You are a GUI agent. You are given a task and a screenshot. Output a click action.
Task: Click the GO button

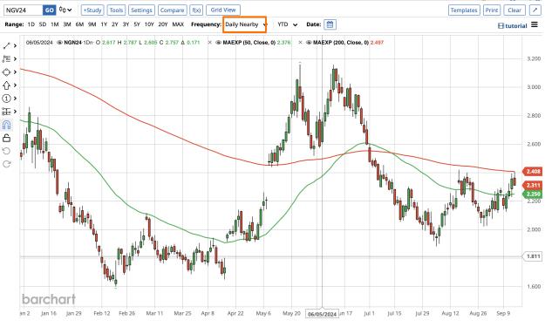(x=50, y=10)
